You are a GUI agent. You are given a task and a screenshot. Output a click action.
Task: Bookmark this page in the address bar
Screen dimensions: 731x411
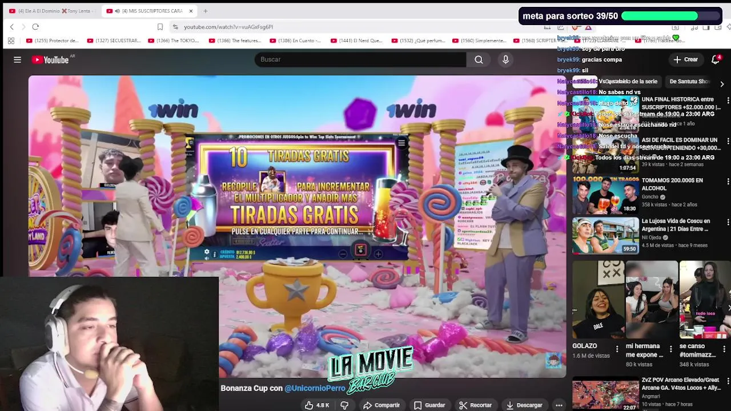point(160,27)
